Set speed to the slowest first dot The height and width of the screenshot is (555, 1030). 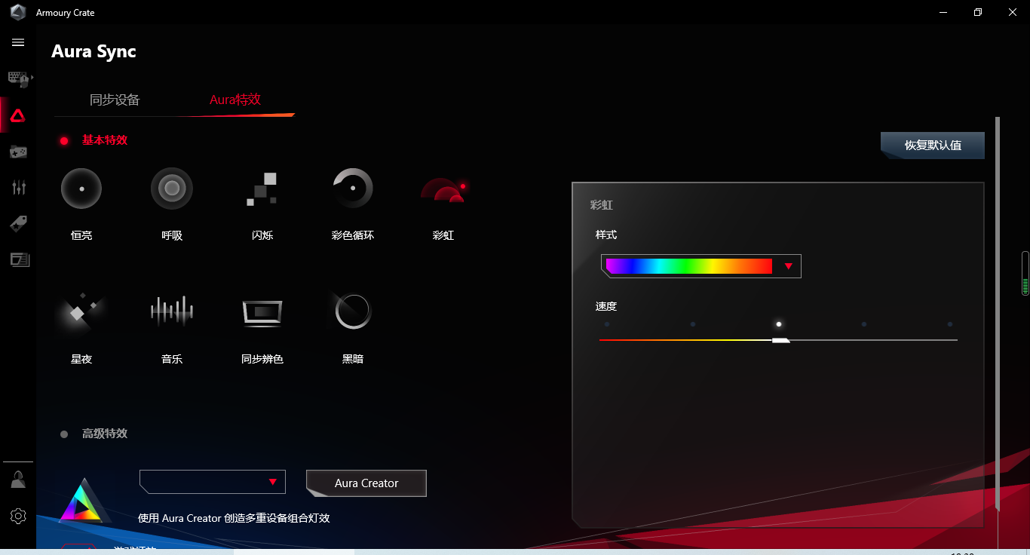point(607,324)
